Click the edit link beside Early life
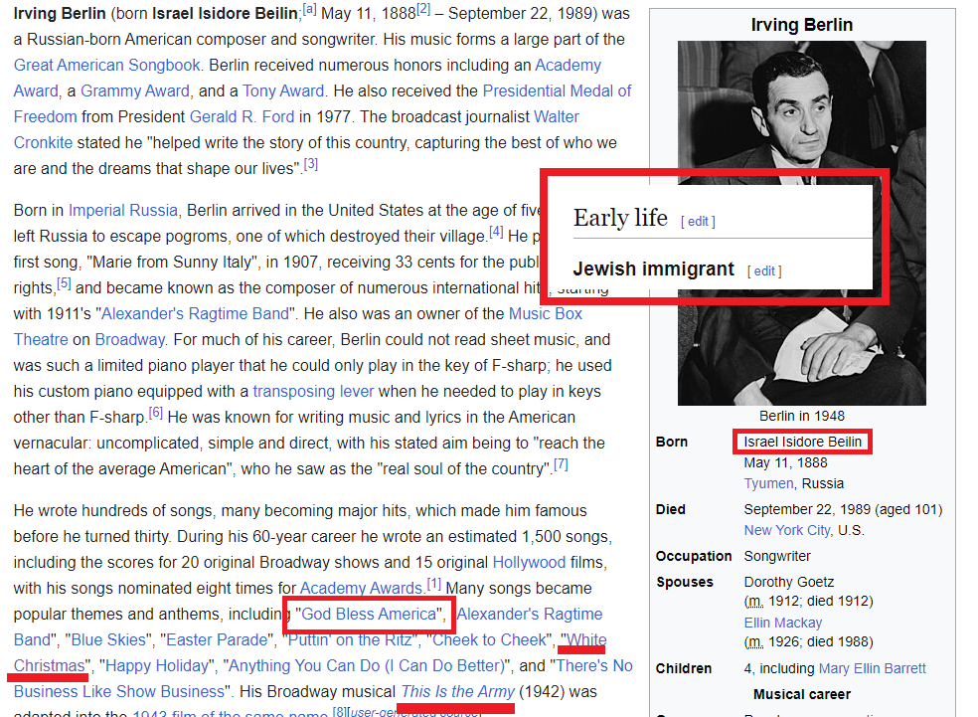 tap(698, 221)
